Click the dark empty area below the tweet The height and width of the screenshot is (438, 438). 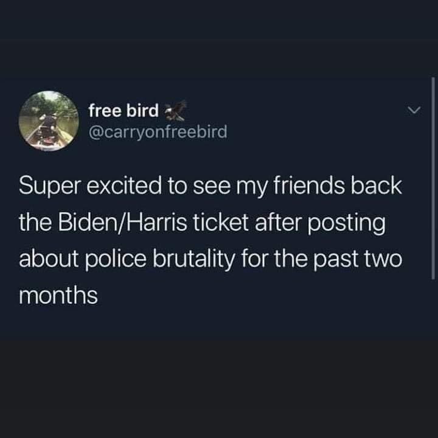click(219, 388)
